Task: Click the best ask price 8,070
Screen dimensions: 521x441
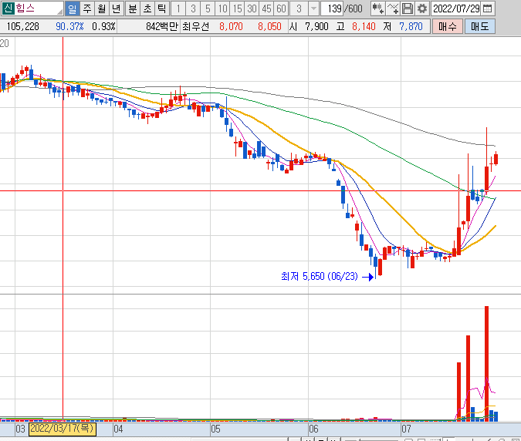Action: pos(231,26)
